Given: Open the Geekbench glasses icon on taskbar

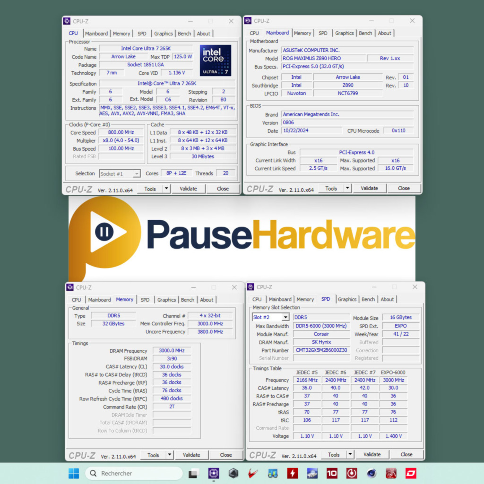Looking at the screenshot, I should [273, 473].
